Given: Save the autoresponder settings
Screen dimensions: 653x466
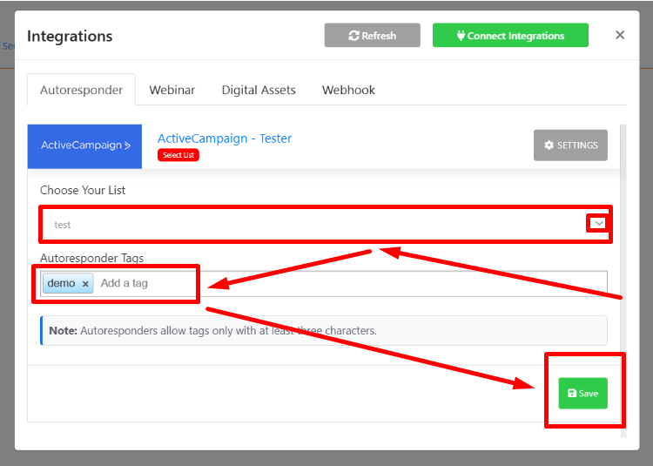Looking at the screenshot, I should click(x=583, y=393).
